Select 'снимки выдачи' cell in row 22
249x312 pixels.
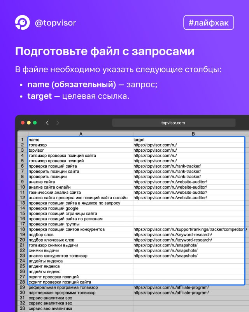point(81,250)
